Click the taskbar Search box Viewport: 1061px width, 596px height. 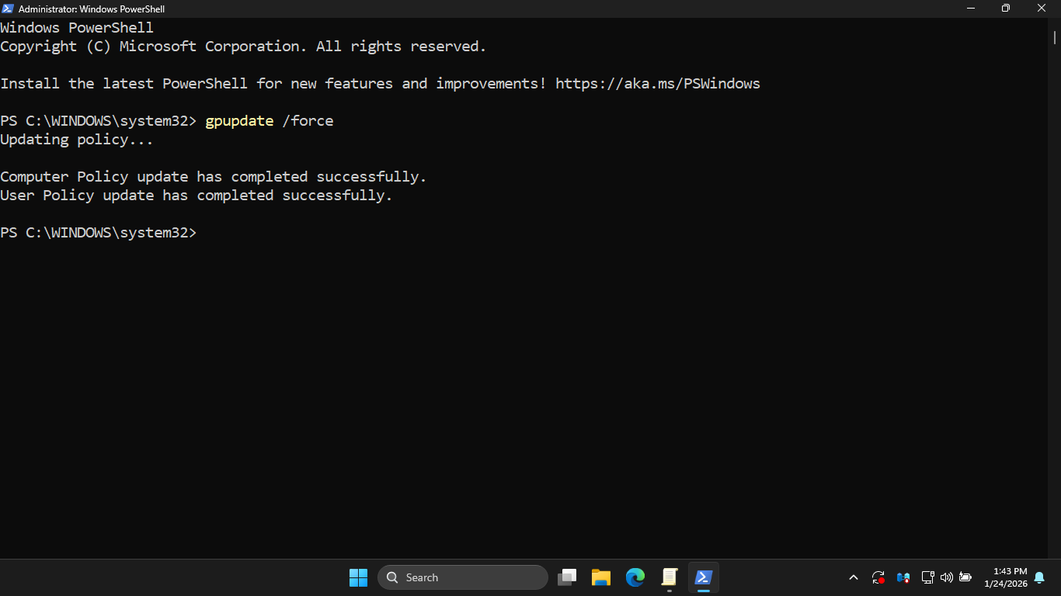point(463,577)
